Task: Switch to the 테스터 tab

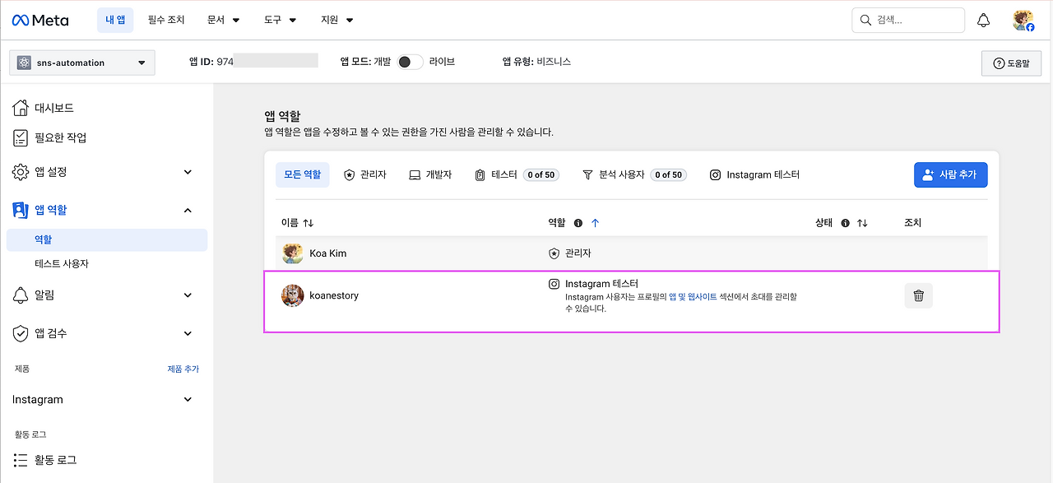Action: 517,174
